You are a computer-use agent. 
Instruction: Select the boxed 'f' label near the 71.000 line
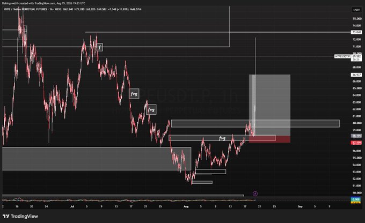[100, 47]
